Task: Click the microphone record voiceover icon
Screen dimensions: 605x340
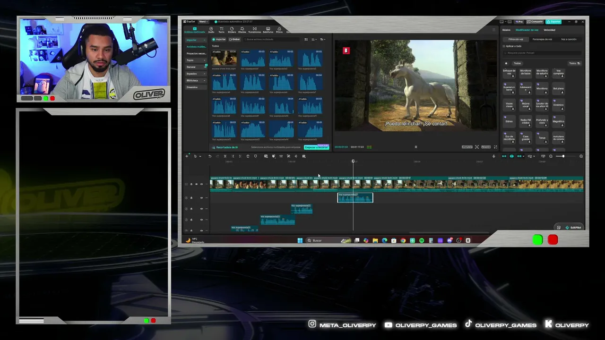Action: pyautogui.click(x=494, y=156)
